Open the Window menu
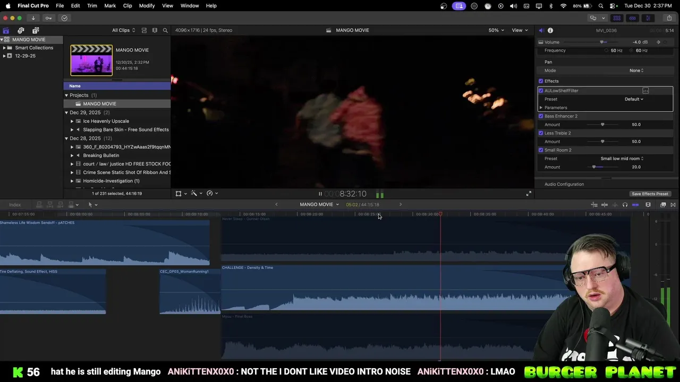Image resolution: width=680 pixels, height=382 pixels. click(190, 5)
